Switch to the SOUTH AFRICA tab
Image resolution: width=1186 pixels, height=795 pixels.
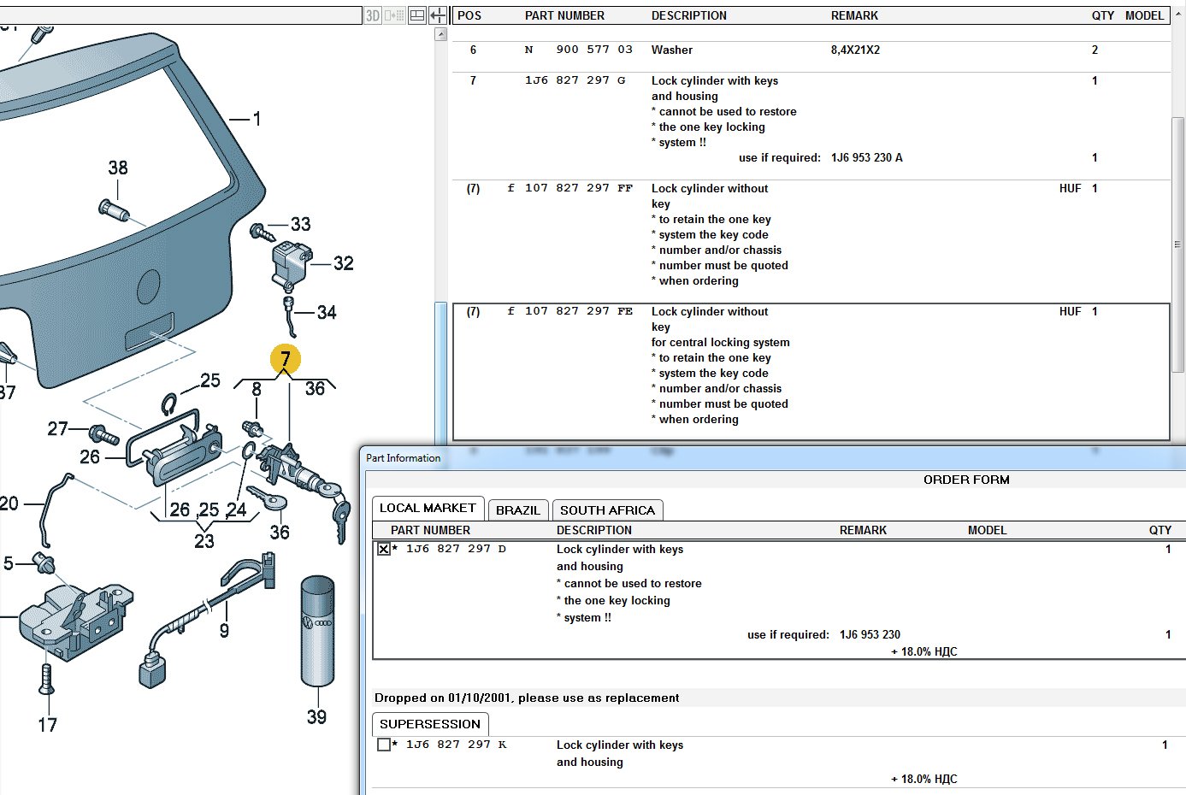pos(607,510)
